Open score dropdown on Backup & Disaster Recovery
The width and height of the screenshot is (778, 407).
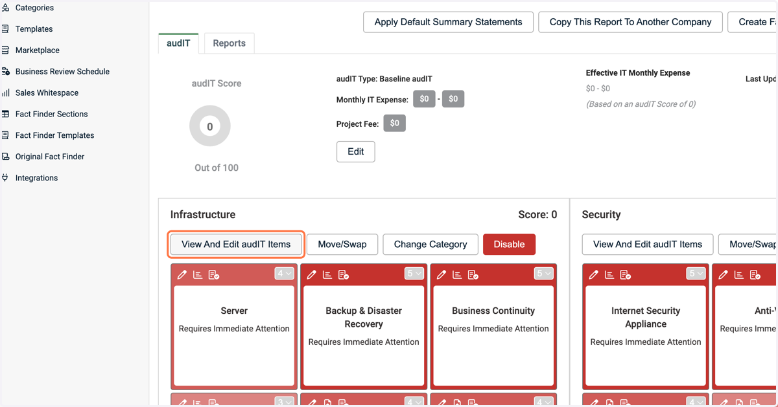(x=414, y=274)
